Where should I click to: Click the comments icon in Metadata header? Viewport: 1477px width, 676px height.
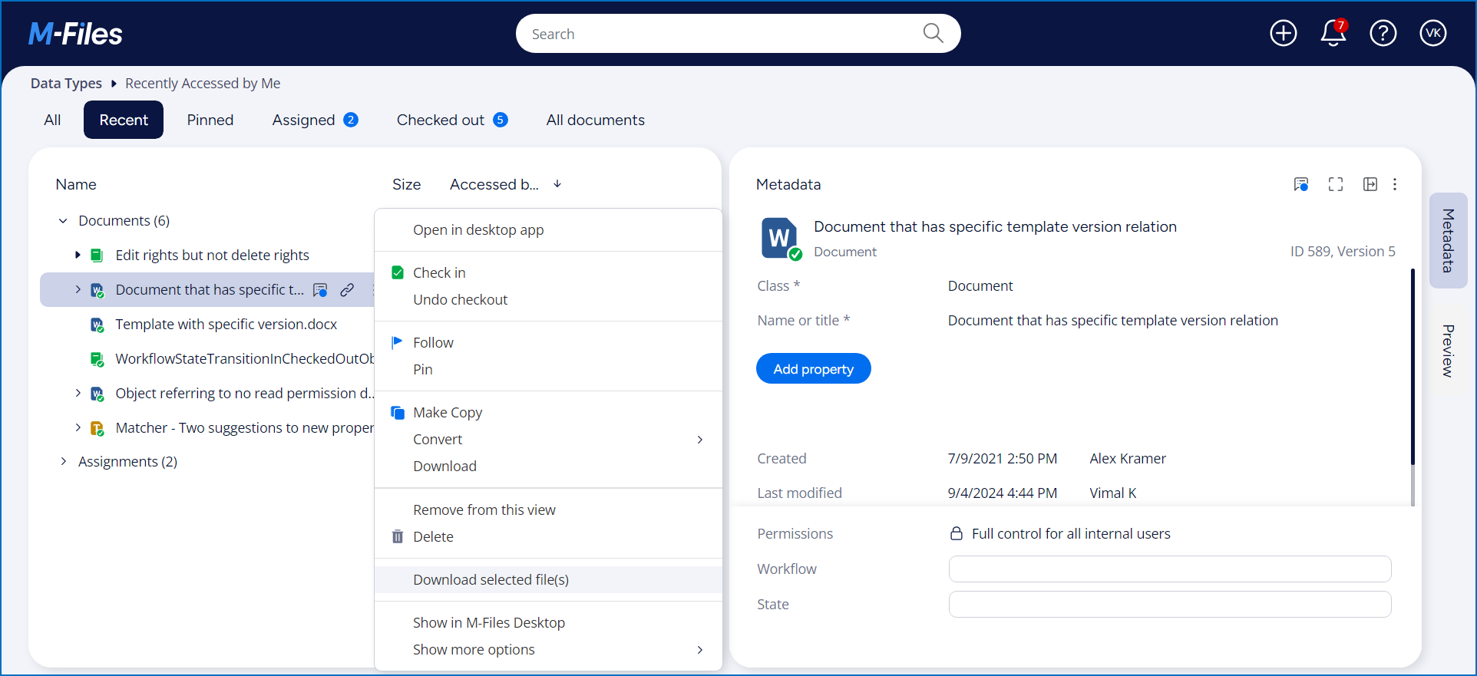click(x=1301, y=184)
